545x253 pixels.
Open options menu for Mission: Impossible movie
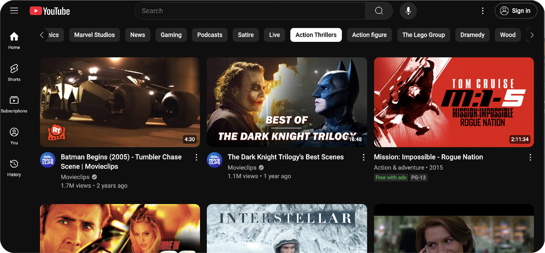530,157
